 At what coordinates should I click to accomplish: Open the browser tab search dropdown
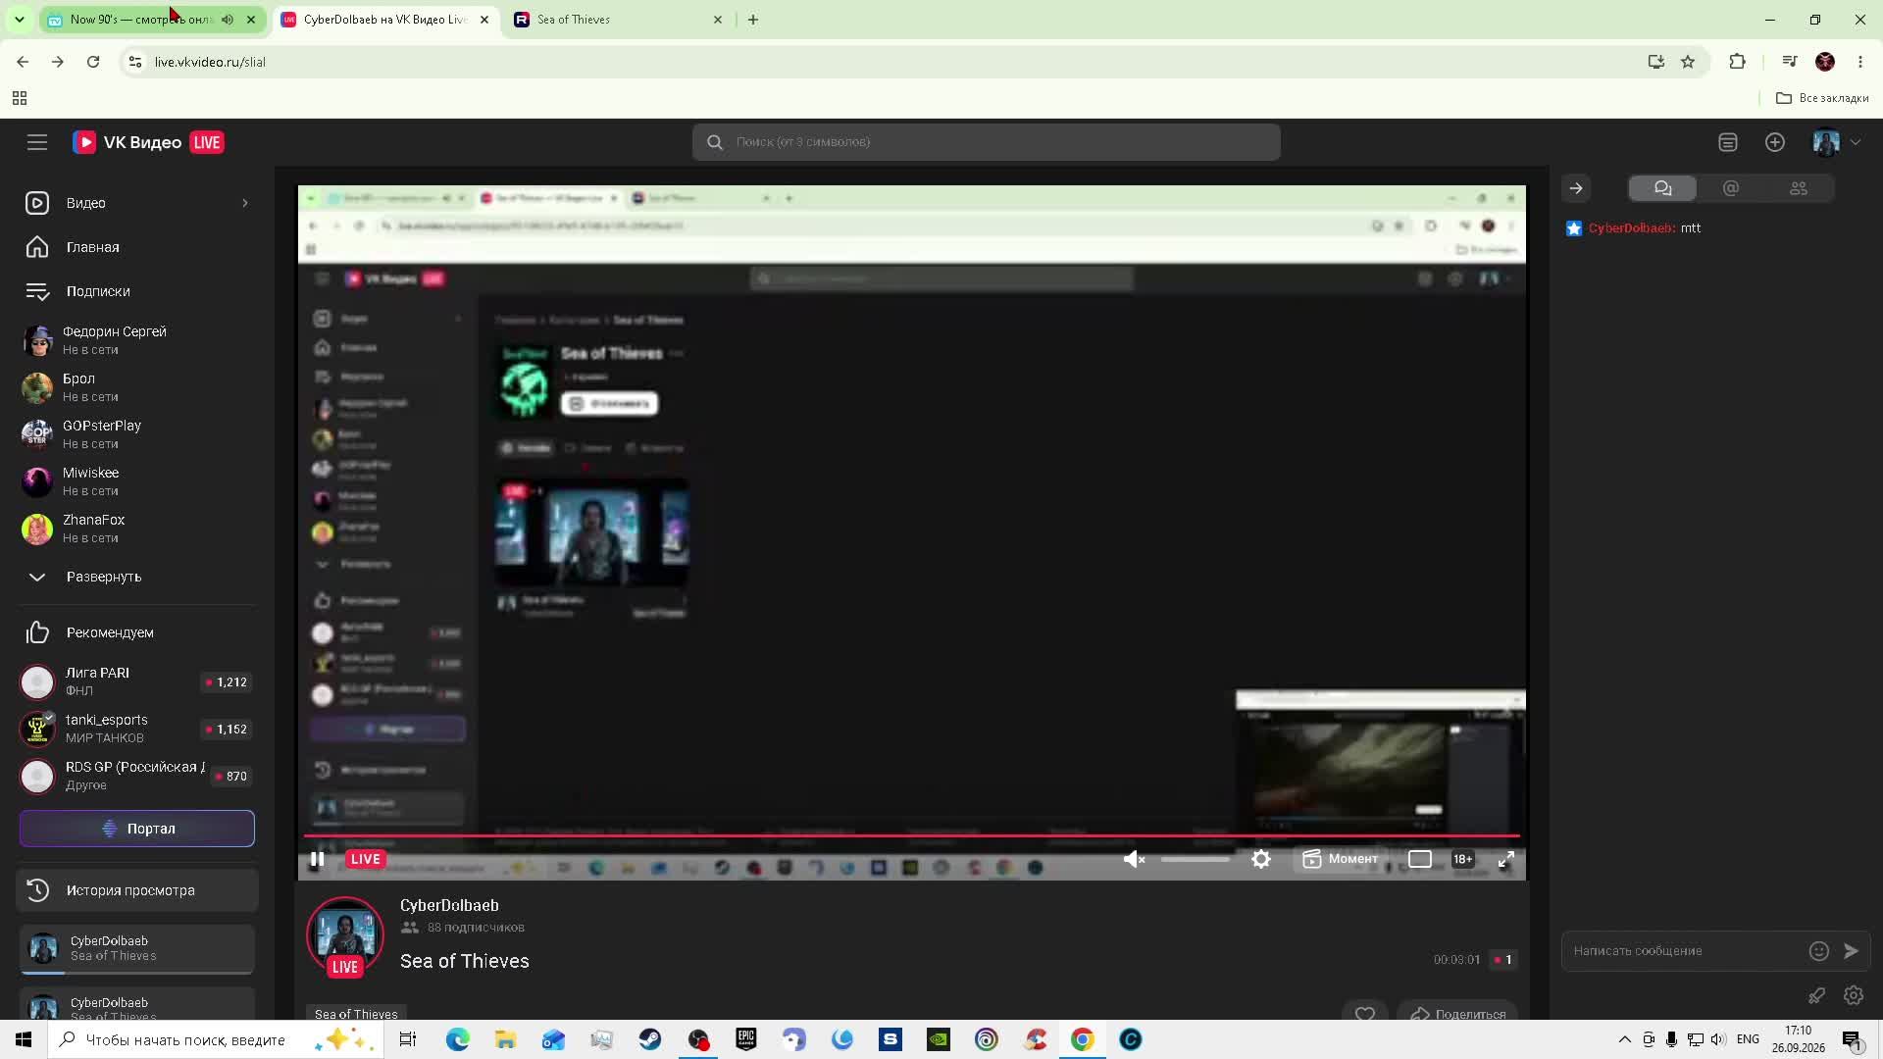tap(19, 20)
